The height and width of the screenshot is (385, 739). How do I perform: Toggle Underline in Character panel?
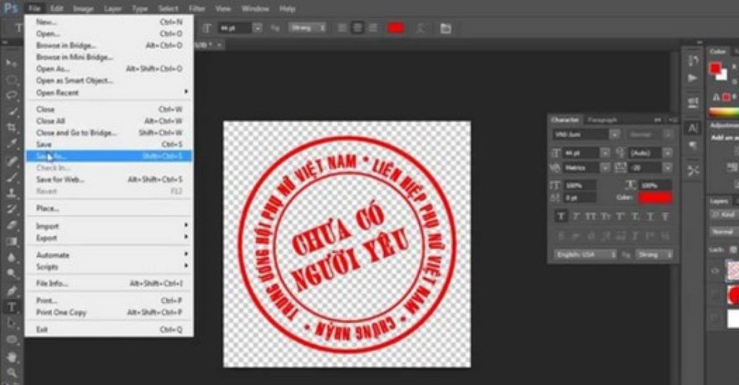tap(650, 216)
